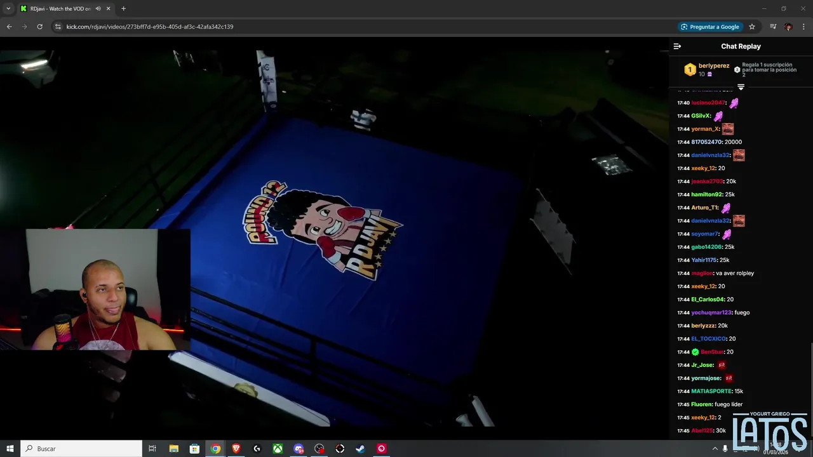Go back in browser history
This screenshot has width=813, height=457.
pos(9,27)
